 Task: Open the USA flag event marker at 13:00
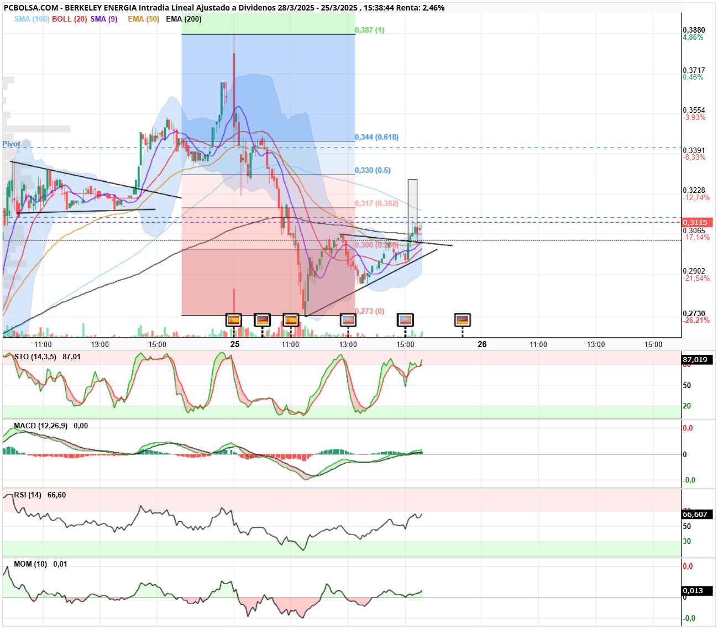click(348, 320)
